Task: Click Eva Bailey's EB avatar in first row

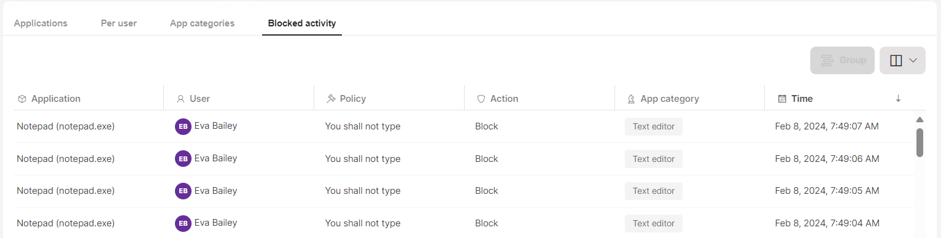Action: pos(183,127)
